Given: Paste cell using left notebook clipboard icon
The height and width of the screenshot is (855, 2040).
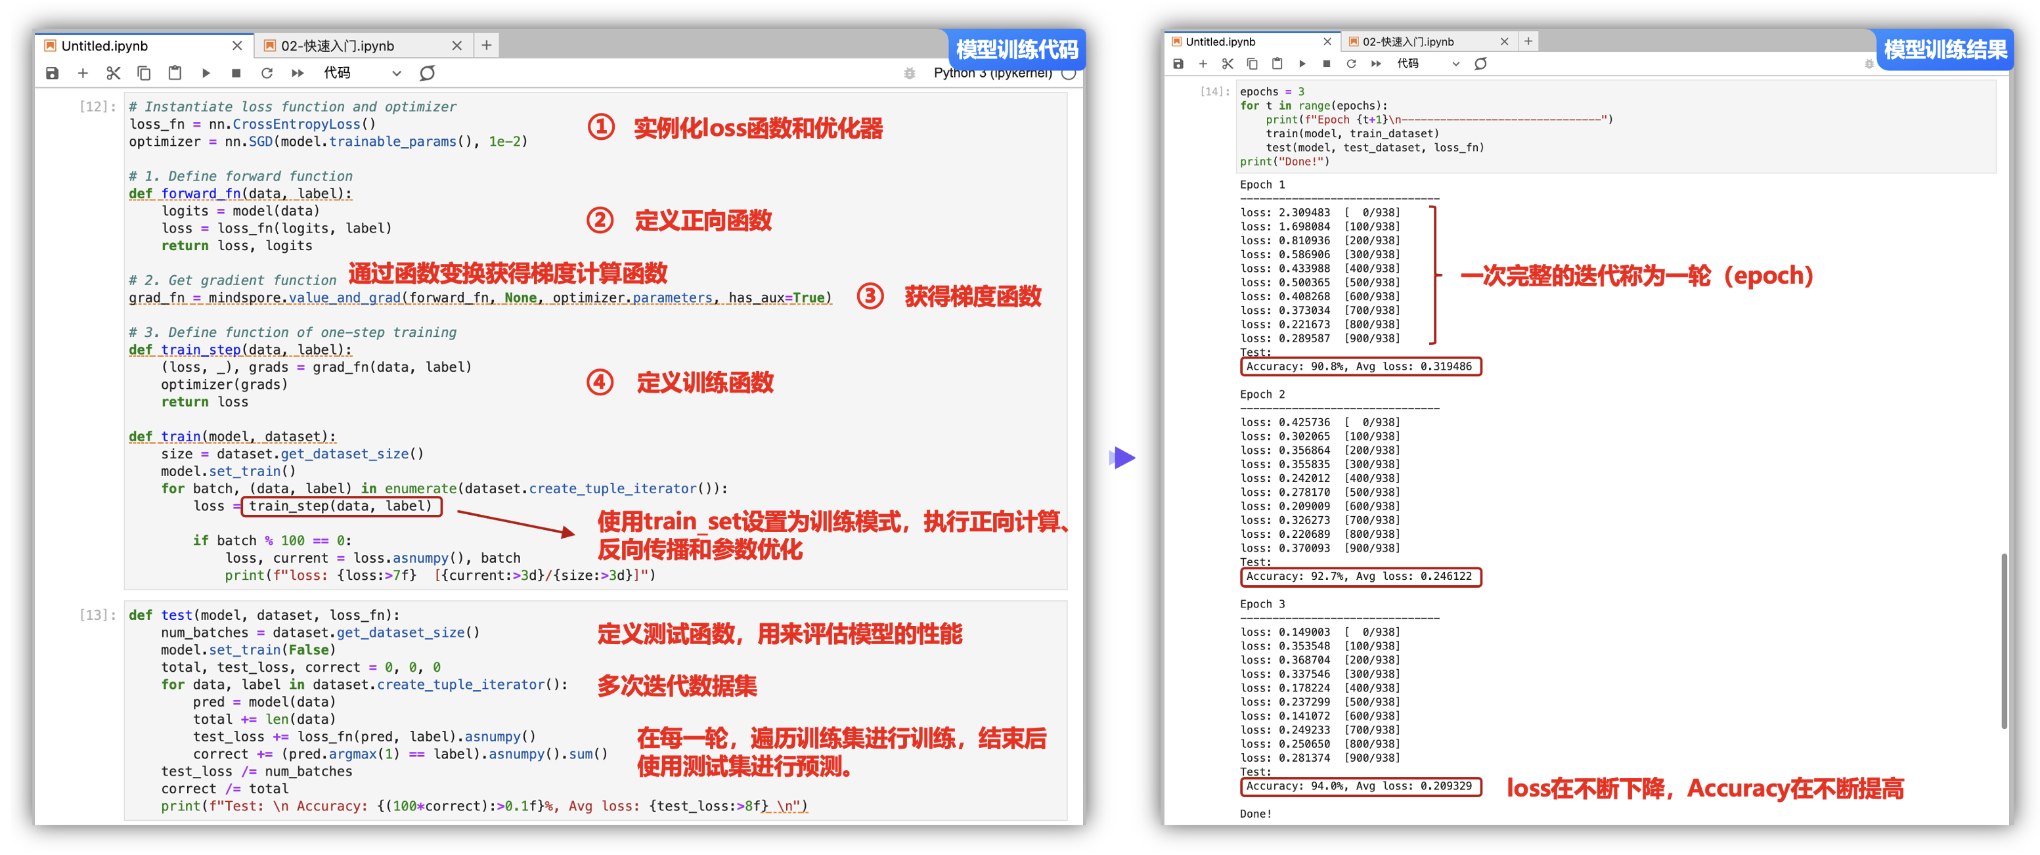Looking at the screenshot, I should click(175, 73).
